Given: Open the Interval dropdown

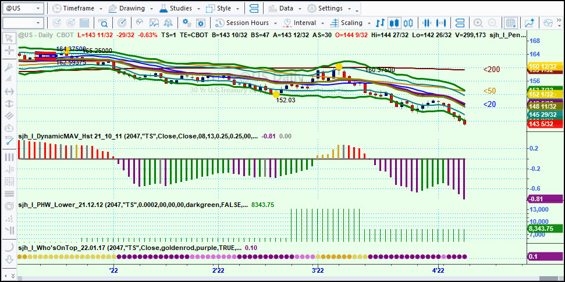Looking at the screenshot, I should pyautogui.click(x=303, y=23).
